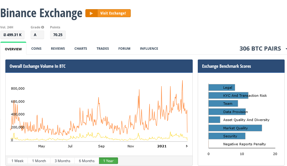Select the TRADES tab
Screen dimensions: 287x166
tap(103, 49)
